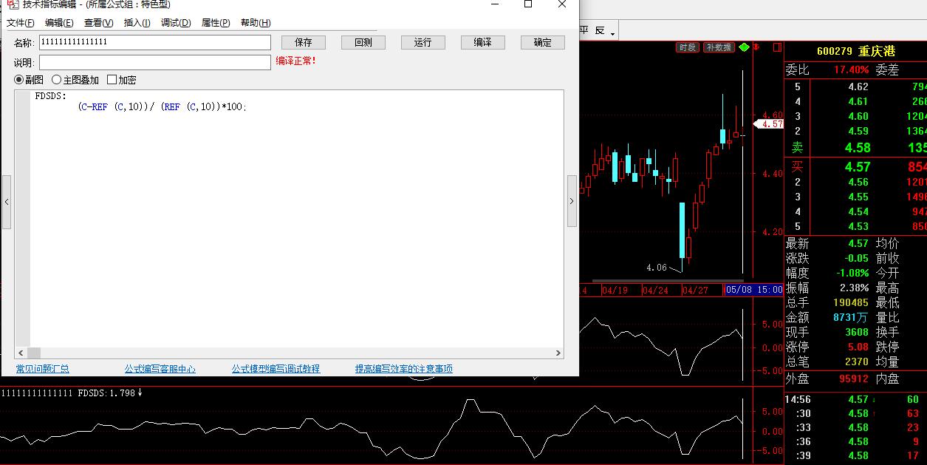The image size is (927, 465).
Task: Open the 常见问题汇总 link
Action: [43, 369]
